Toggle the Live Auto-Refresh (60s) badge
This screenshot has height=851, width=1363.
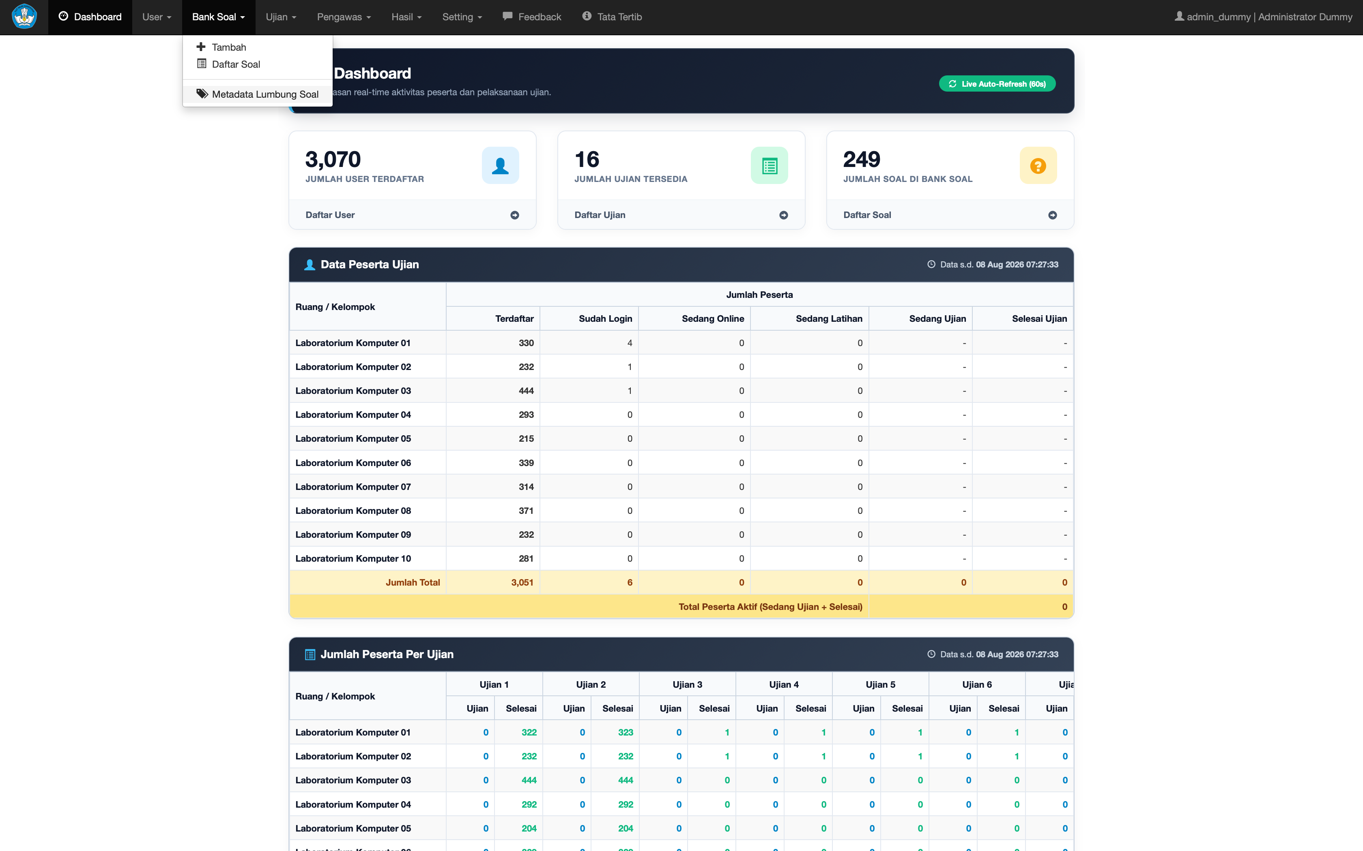pyautogui.click(x=997, y=84)
